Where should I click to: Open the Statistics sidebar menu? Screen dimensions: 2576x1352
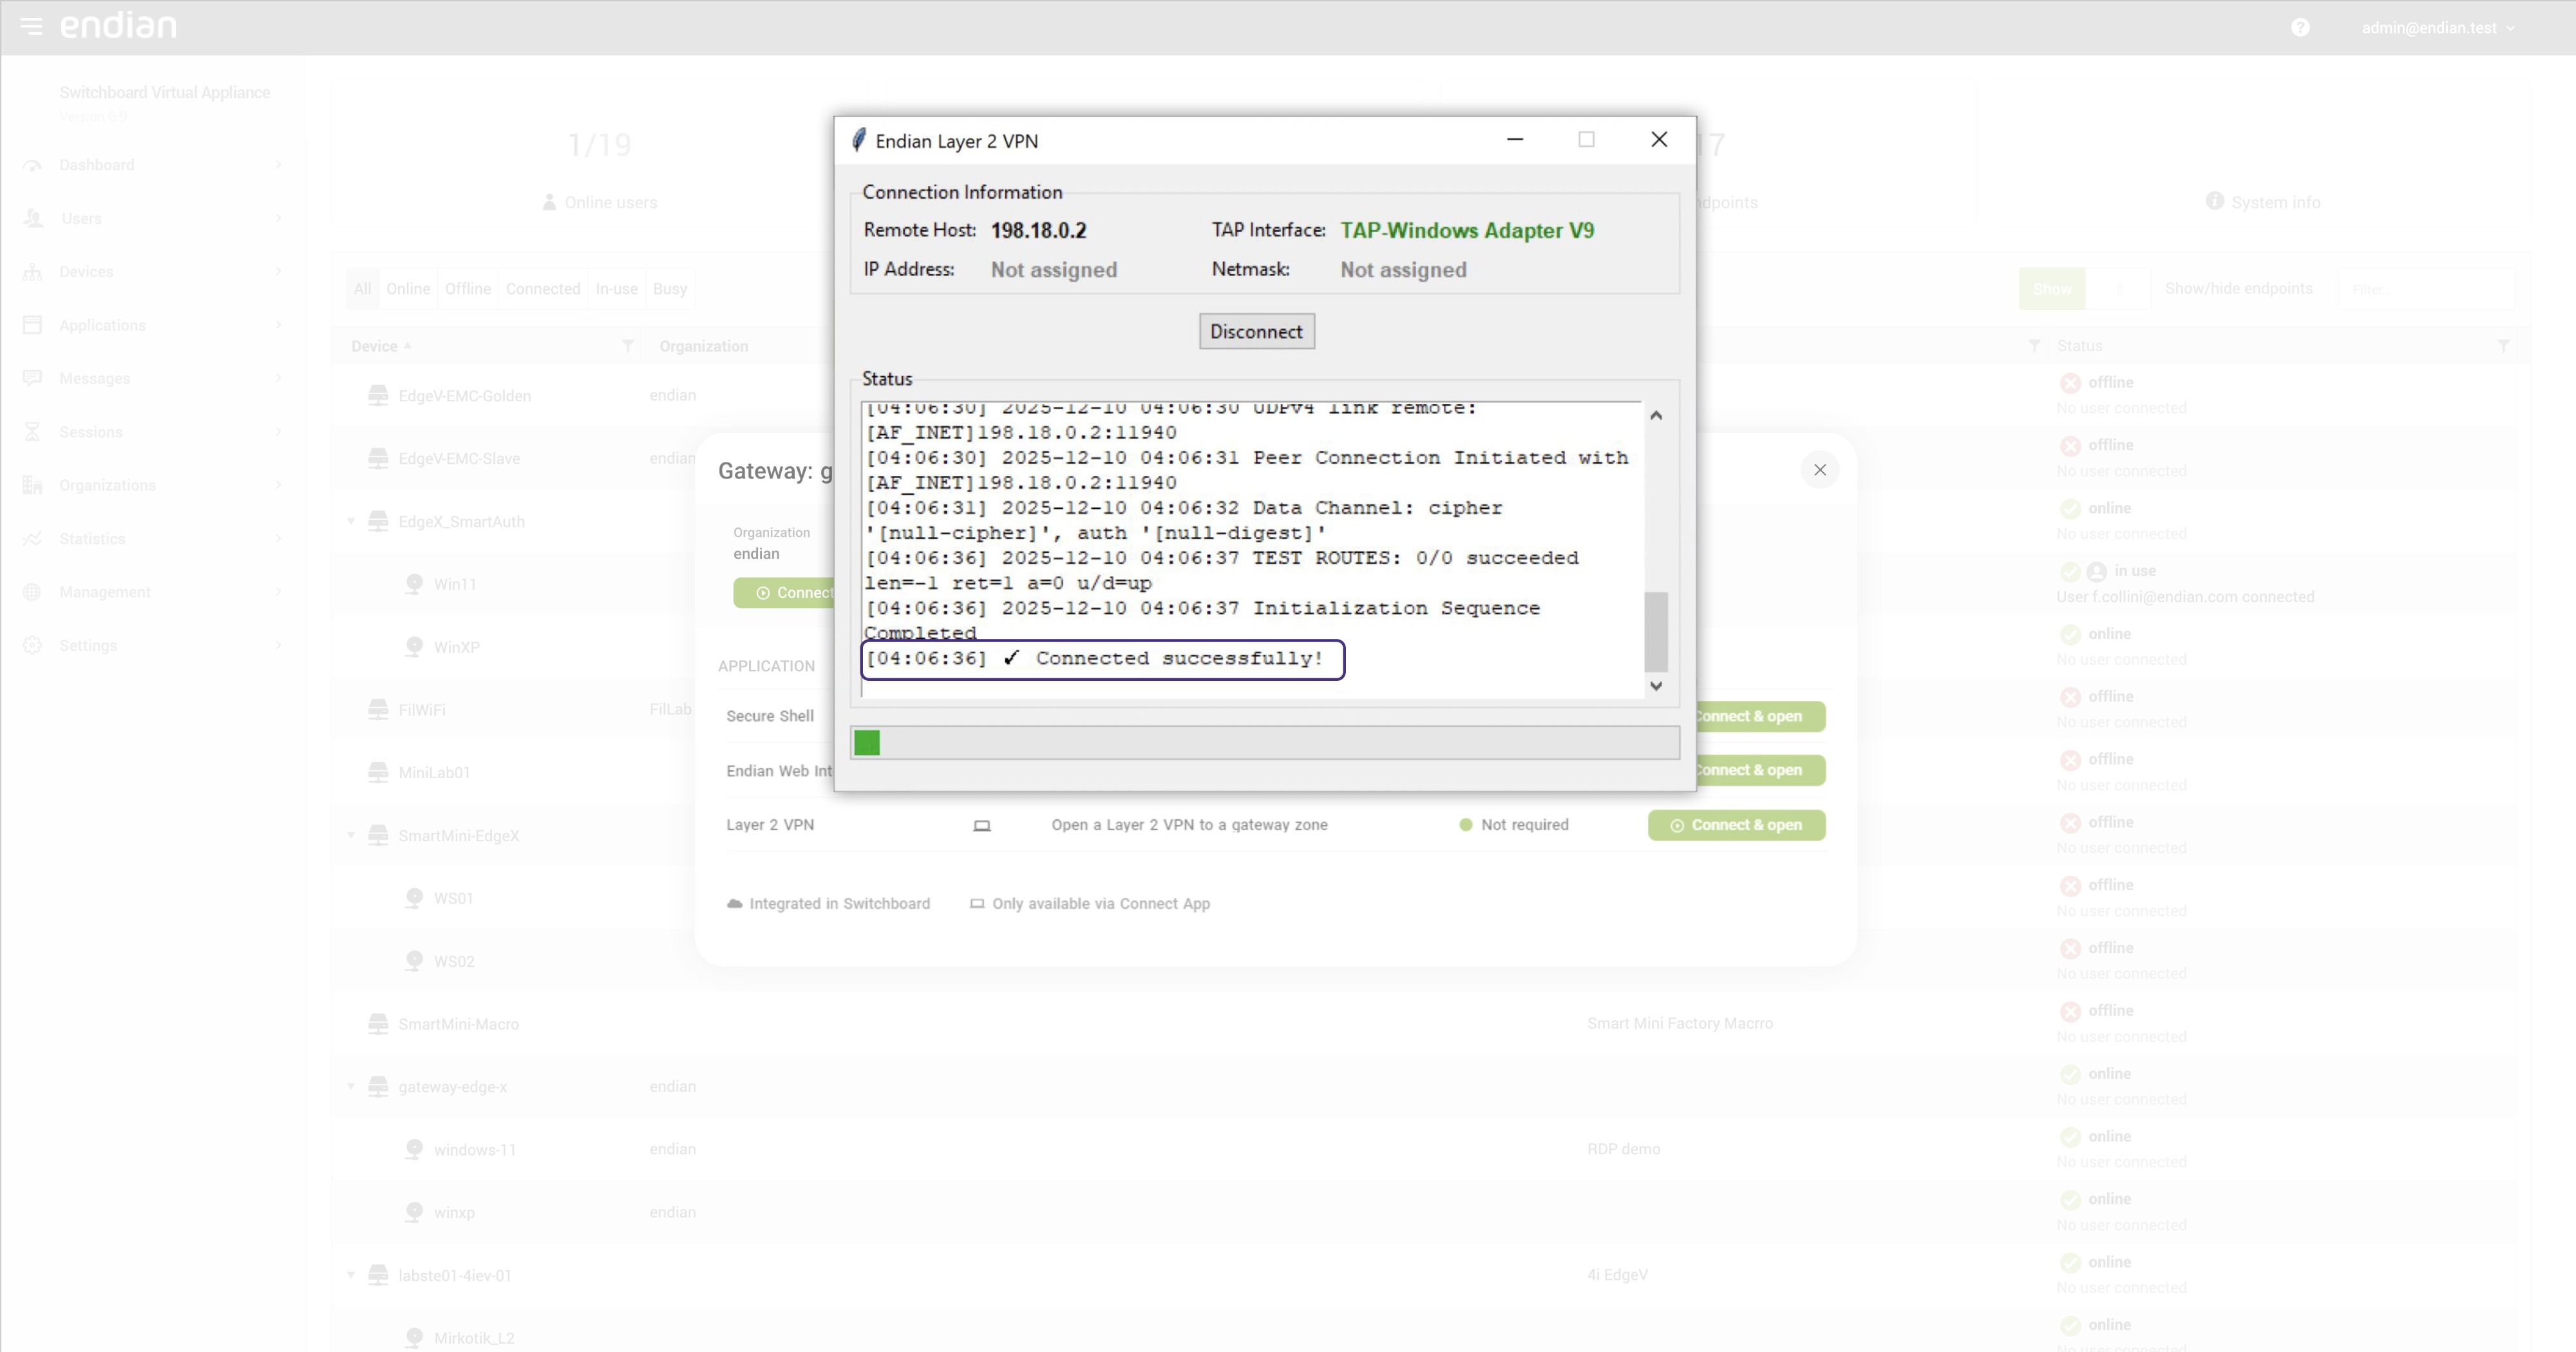click(152, 539)
